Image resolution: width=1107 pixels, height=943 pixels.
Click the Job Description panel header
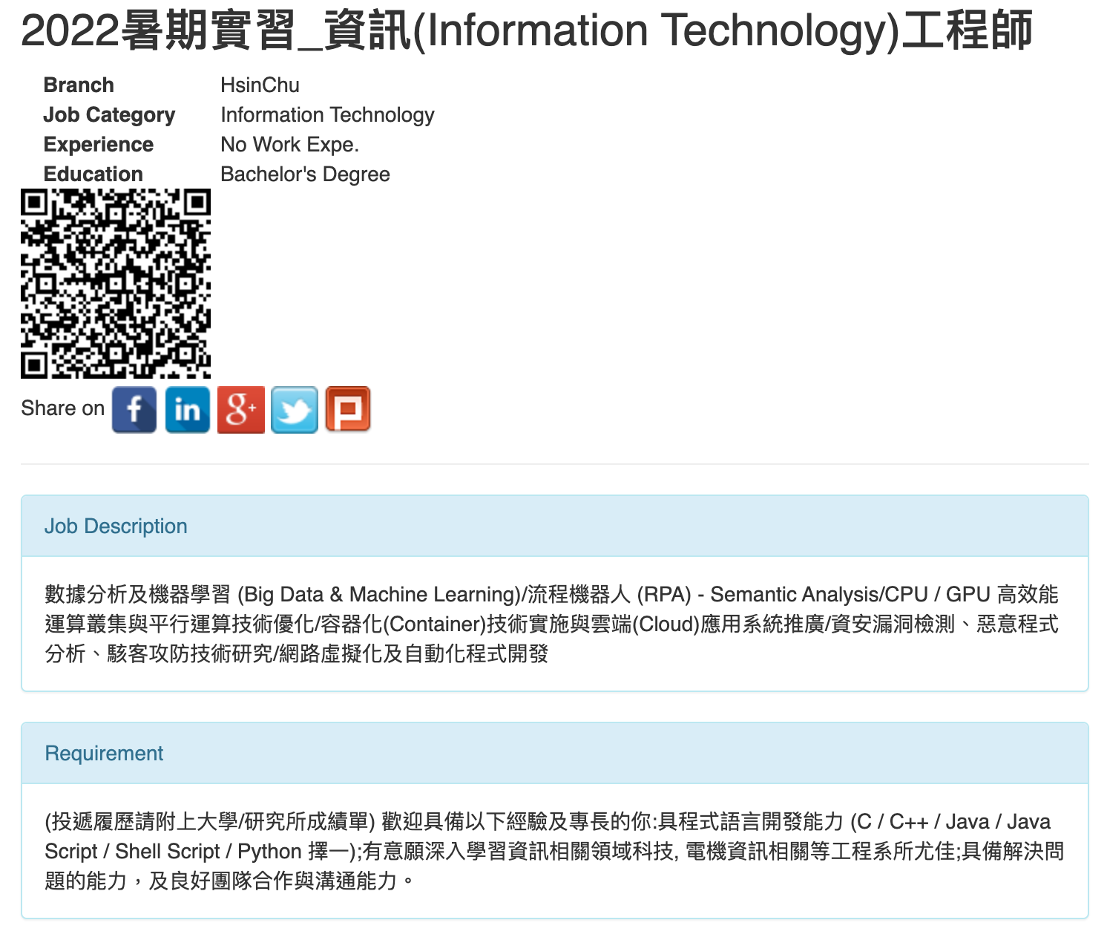point(555,526)
